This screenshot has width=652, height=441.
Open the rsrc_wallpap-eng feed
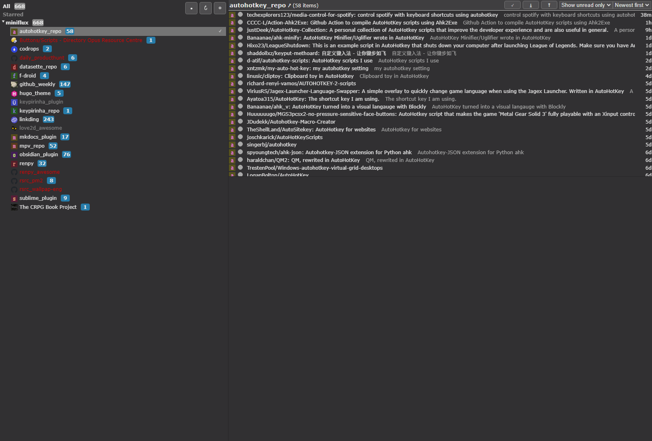click(41, 189)
